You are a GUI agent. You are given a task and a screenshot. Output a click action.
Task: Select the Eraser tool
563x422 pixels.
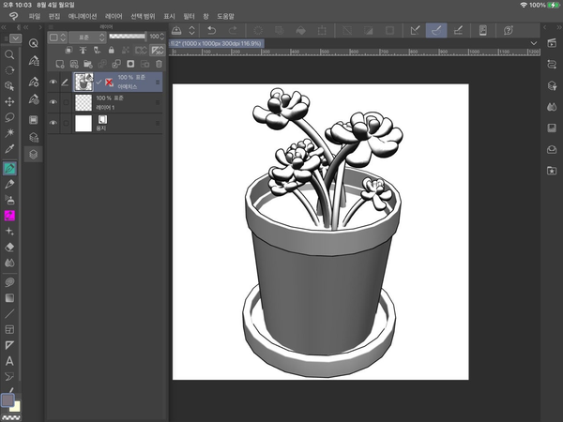pyautogui.click(x=10, y=247)
